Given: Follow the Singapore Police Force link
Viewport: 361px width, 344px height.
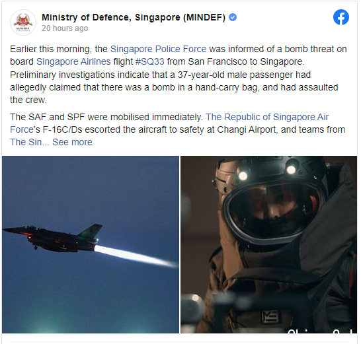Looking at the screenshot, I should [x=159, y=49].
